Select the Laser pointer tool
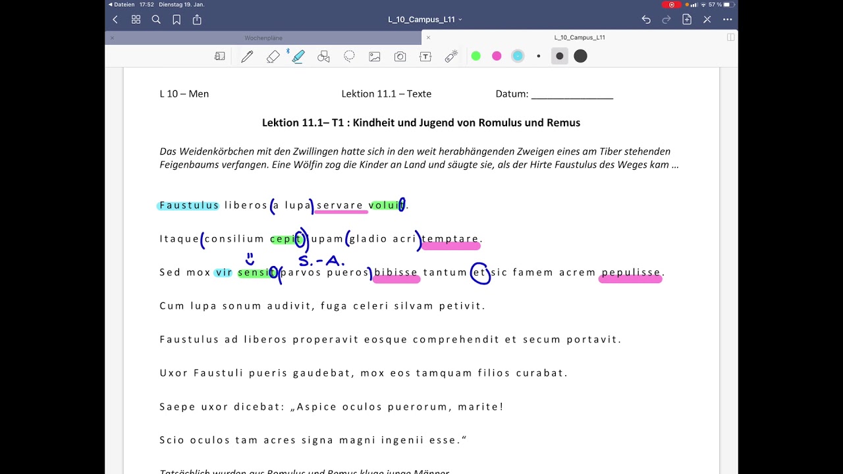 point(451,57)
